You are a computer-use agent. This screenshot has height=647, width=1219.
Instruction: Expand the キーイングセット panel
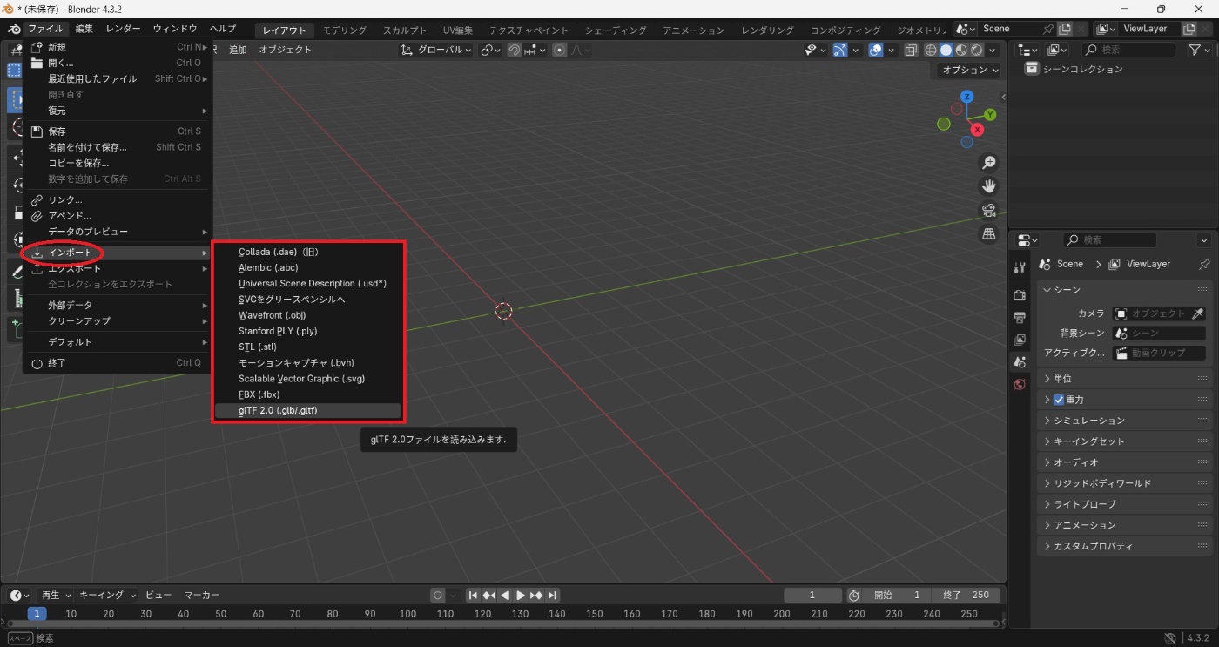pyautogui.click(x=1125, y=441)
